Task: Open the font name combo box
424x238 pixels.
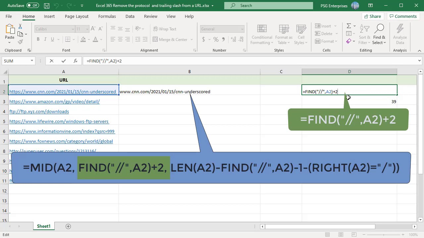Action: pos(55,29)
